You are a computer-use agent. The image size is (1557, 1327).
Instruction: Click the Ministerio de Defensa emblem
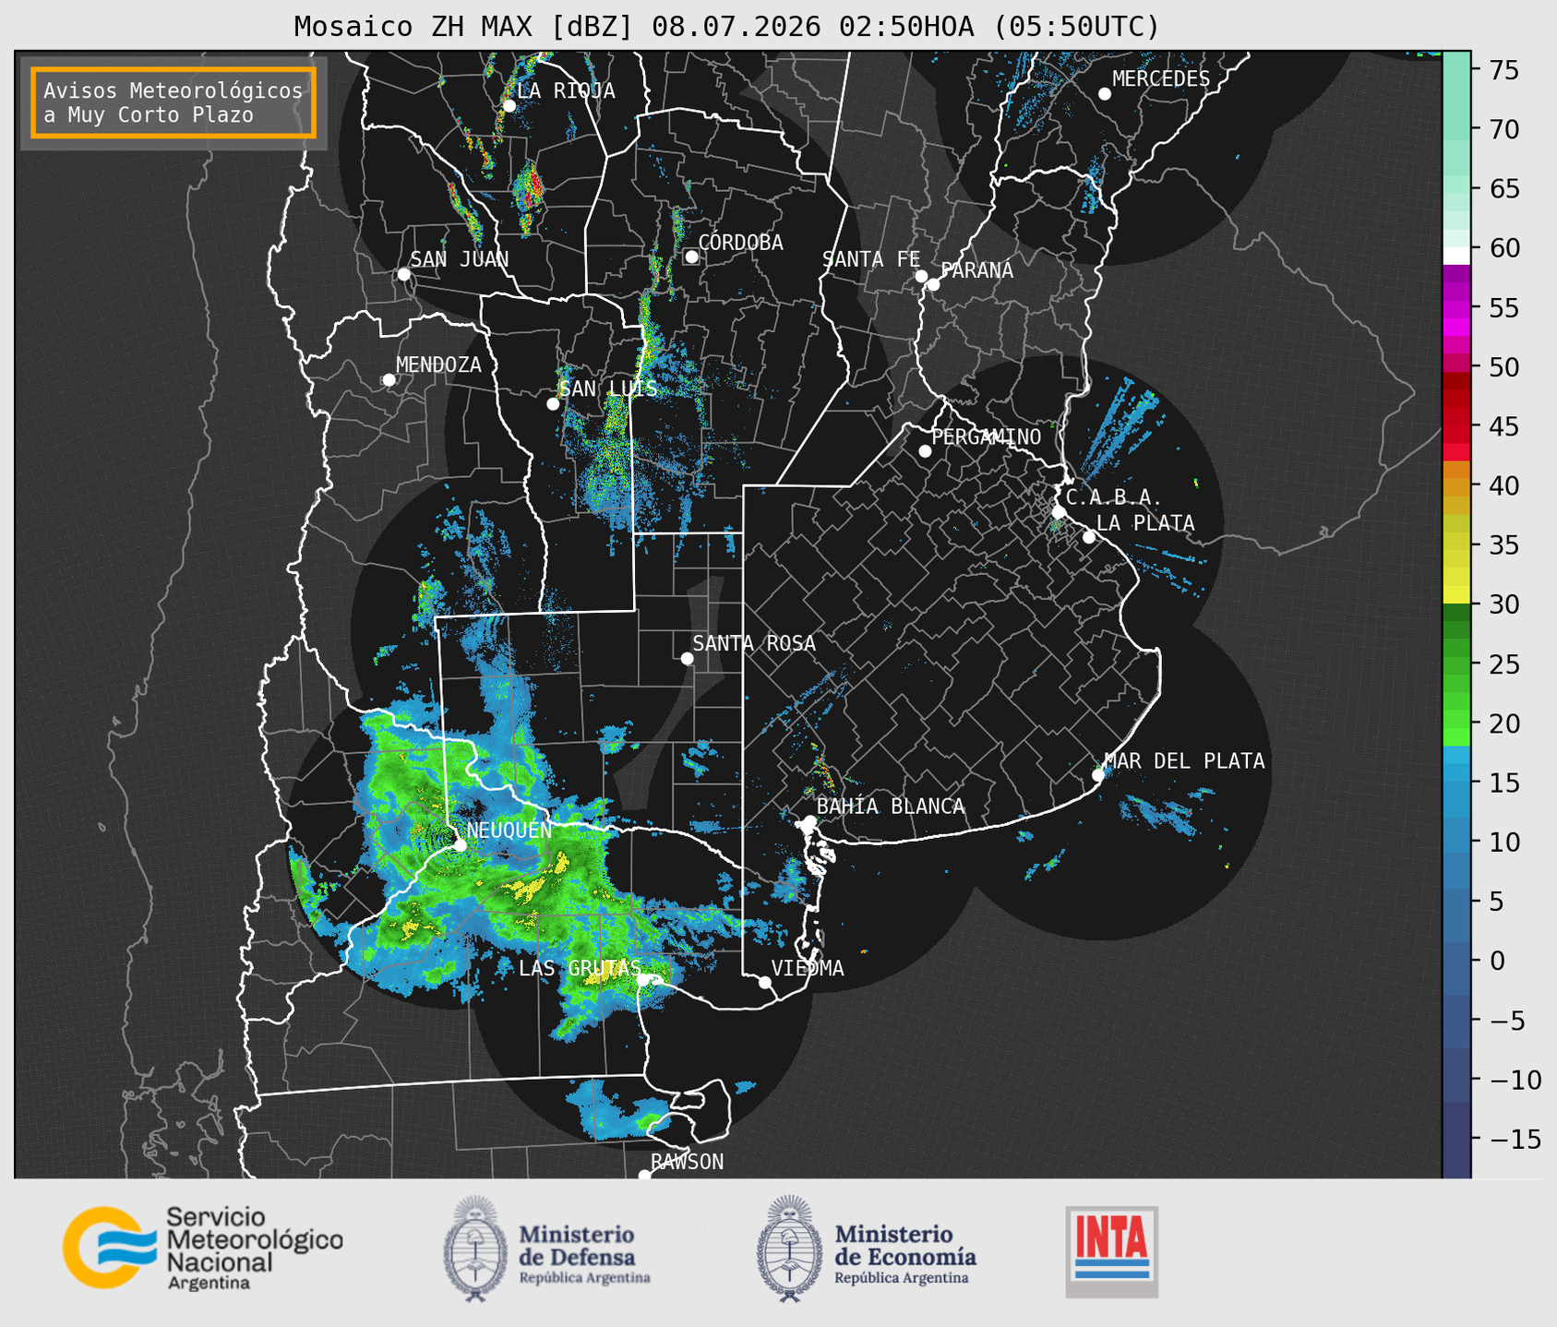(475, 1249)
